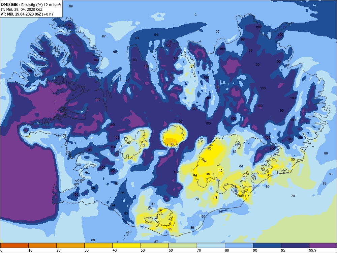Viewport: 337px width, 253px height.
Task: Select the pale yellow 50–60 legend swatch
Action: pyautogui.click(x=155, y=246)
